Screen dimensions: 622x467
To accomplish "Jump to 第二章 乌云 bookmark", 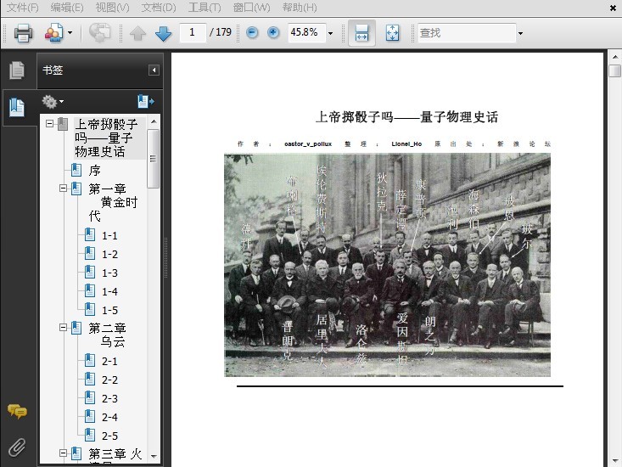I will (107, 335).
